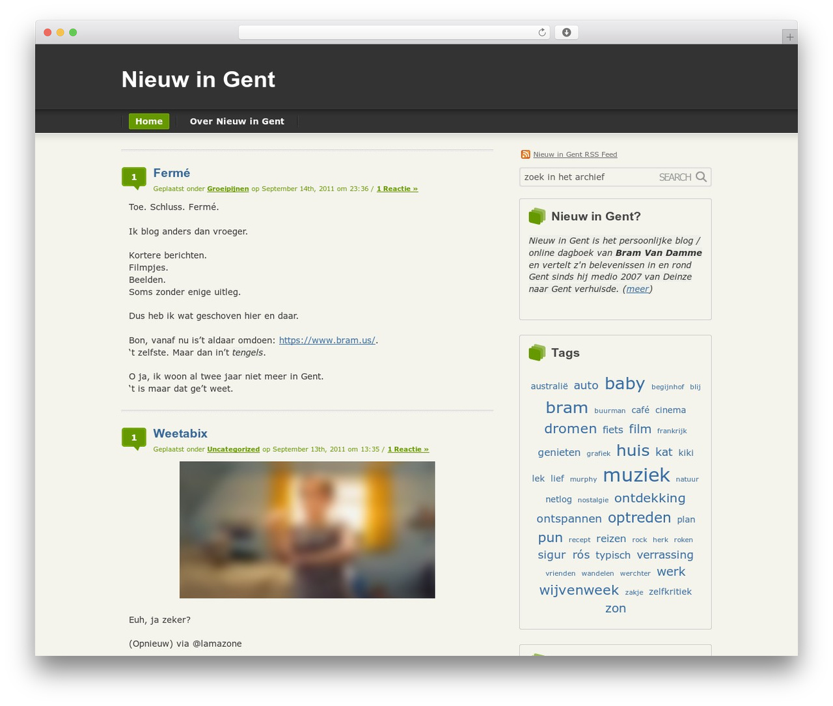Select the 'zon' tag

click(x=616, y=608)
